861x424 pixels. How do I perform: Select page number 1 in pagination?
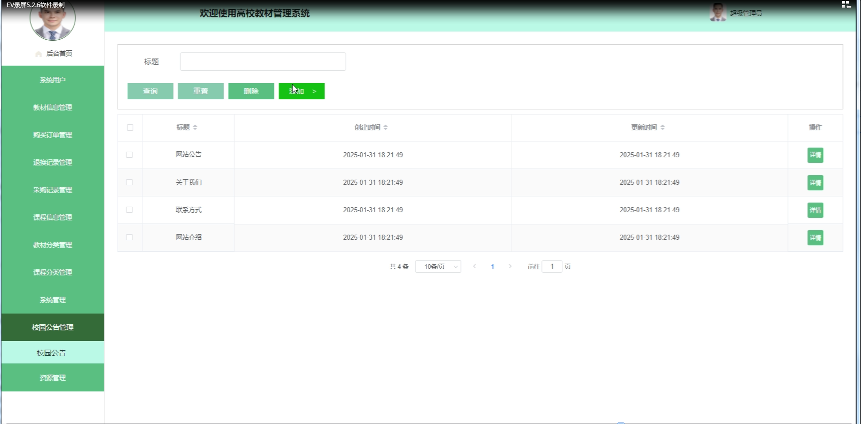pos(492,266)
